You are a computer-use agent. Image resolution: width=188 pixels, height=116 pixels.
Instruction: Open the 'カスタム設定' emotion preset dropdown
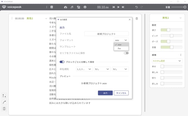click(x=167, y=61)
